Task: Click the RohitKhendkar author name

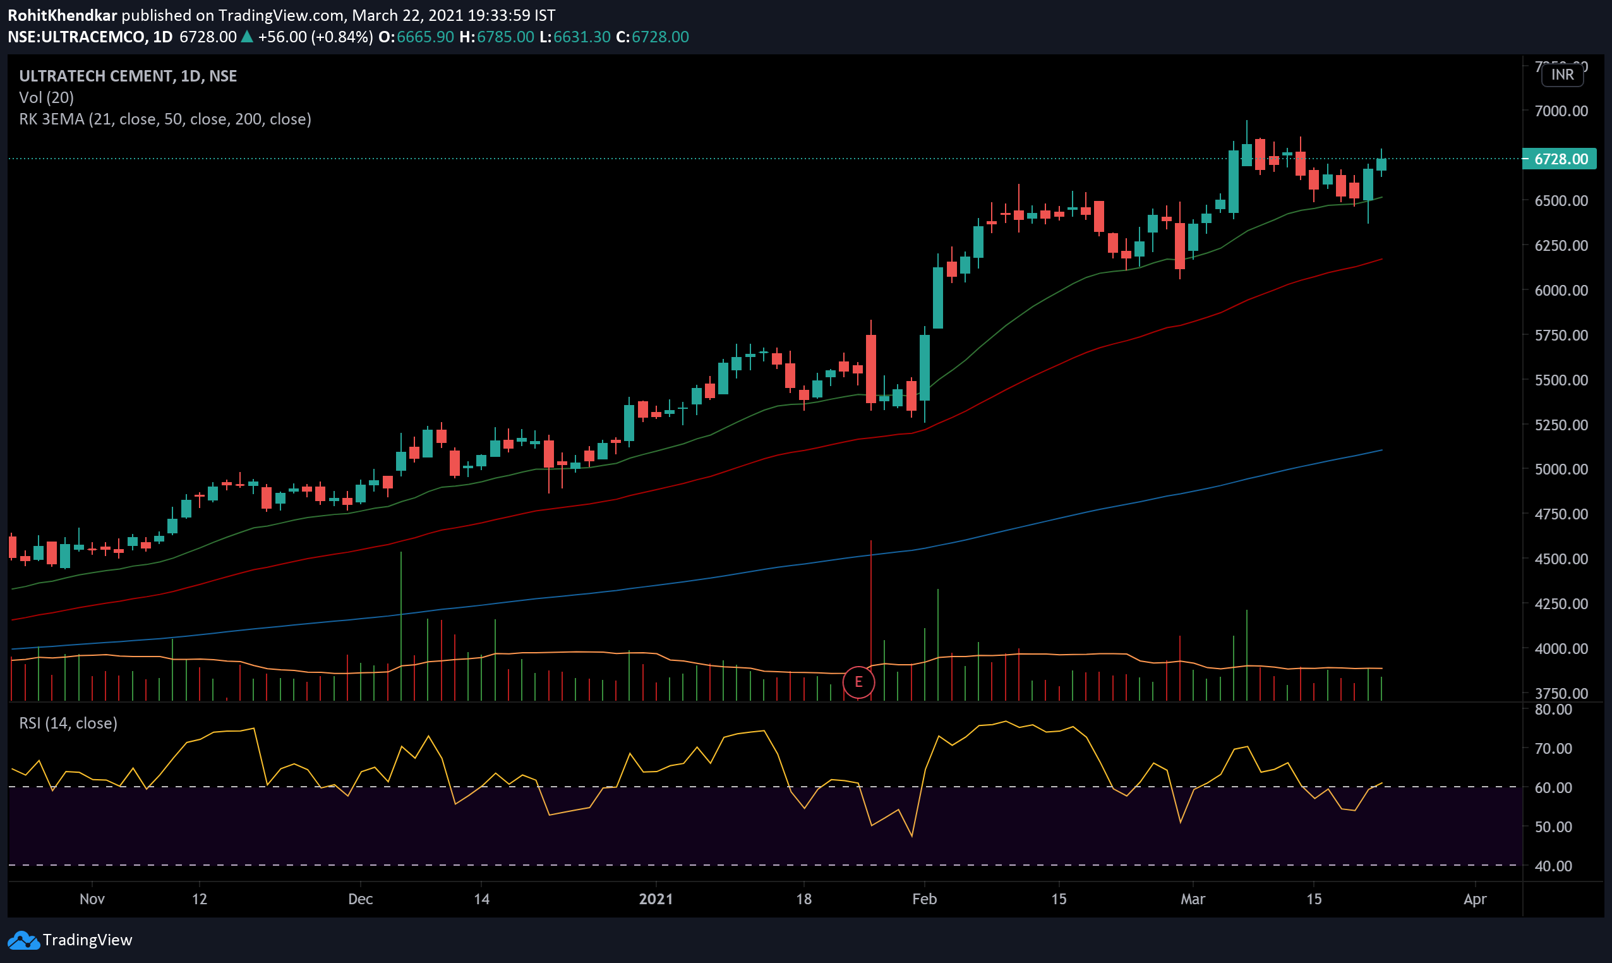Action: click(x=63, y=15)
